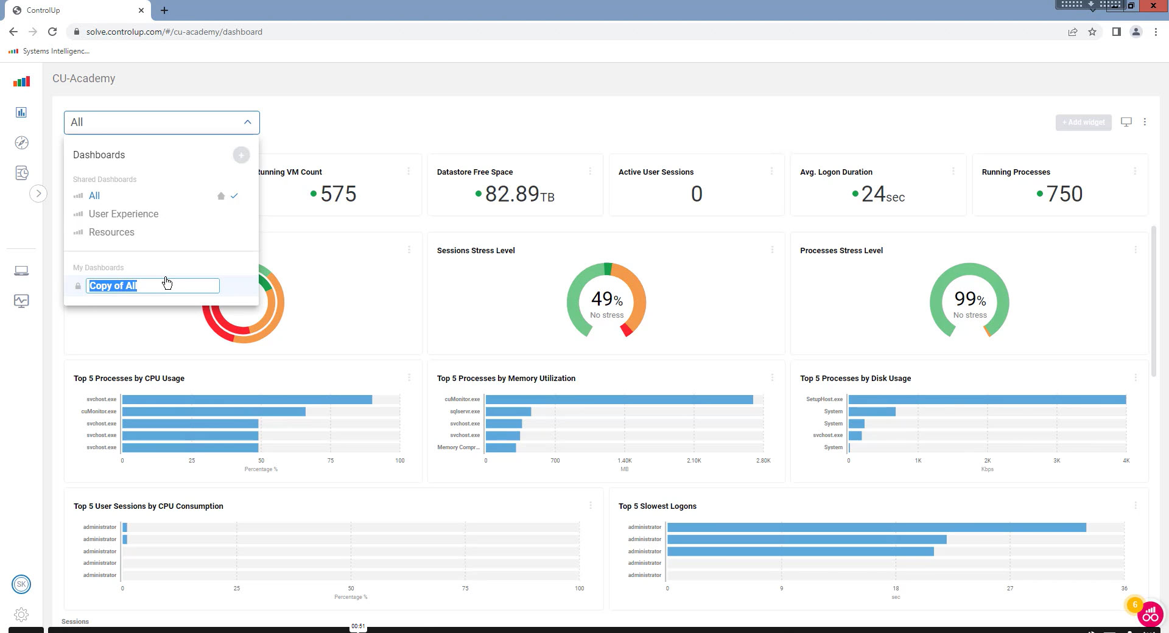The height and width of the screenshot is (633, 1169).
Task: Expand the sidebar with the arrow button
Action: coord(38,194)
